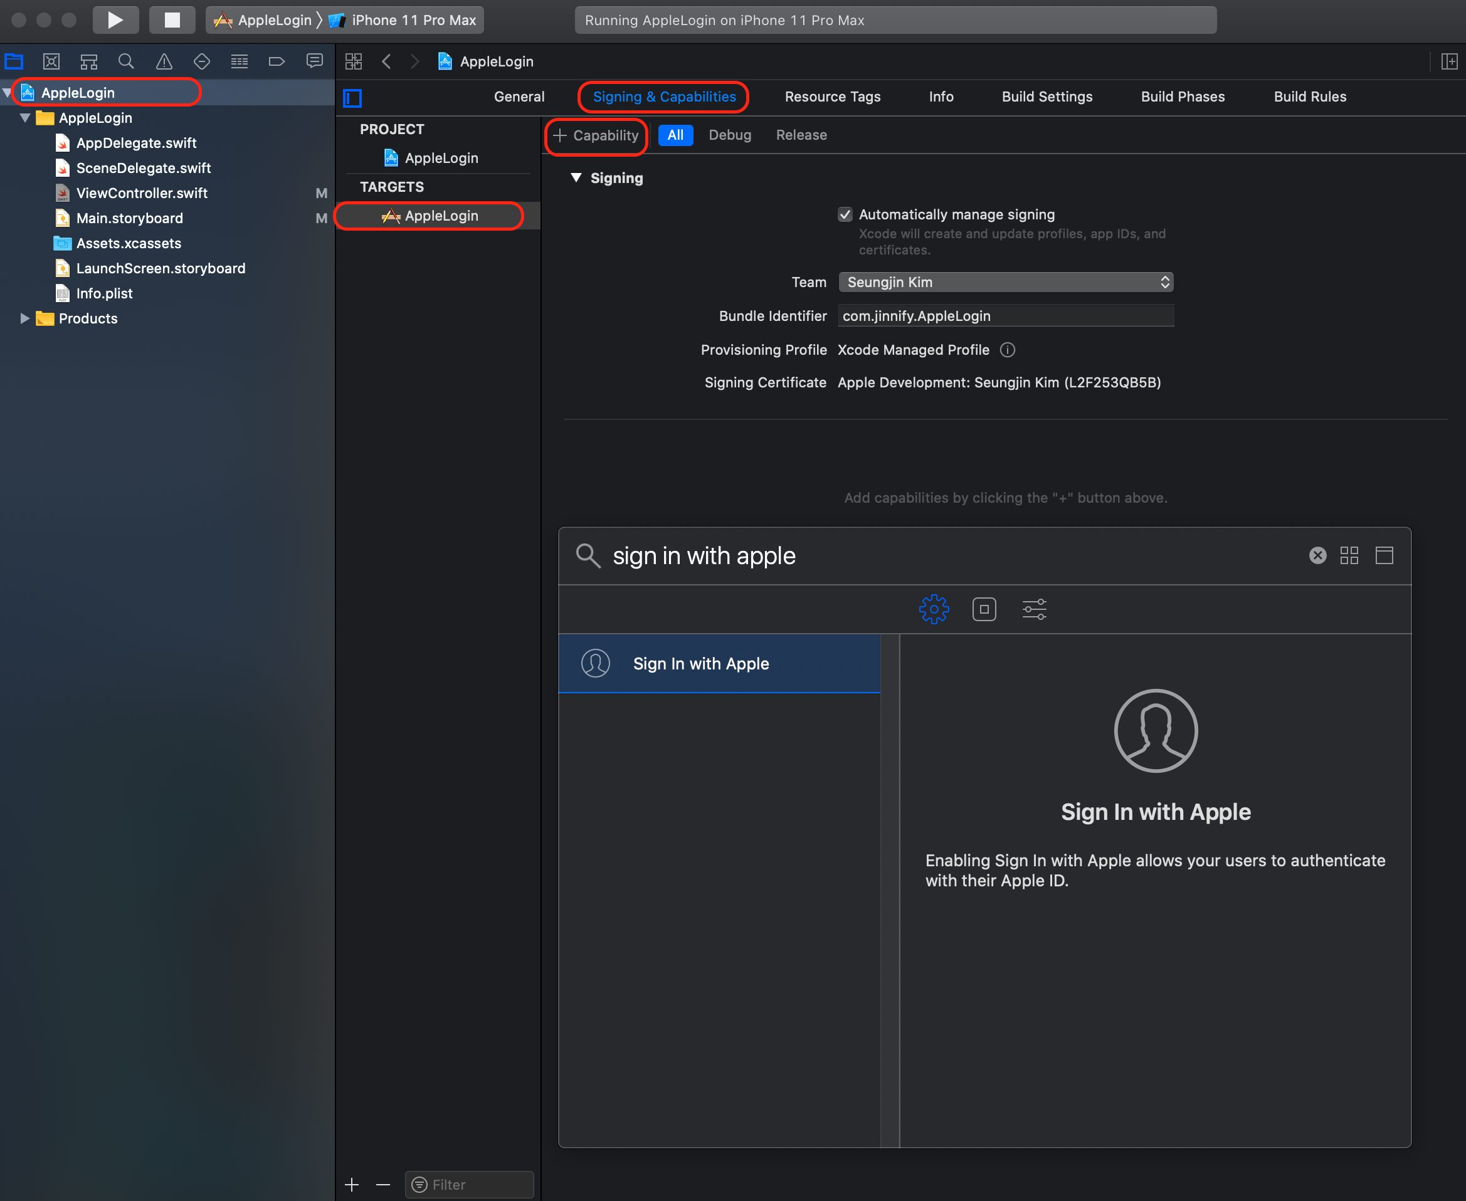Switch library to grid view icon
Viewport: 1466px width, 1201px height.
coord(1349,555)
